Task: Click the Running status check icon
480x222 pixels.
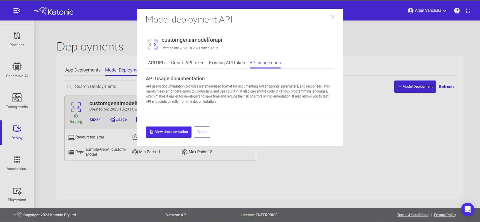Action: click(76, 116)
